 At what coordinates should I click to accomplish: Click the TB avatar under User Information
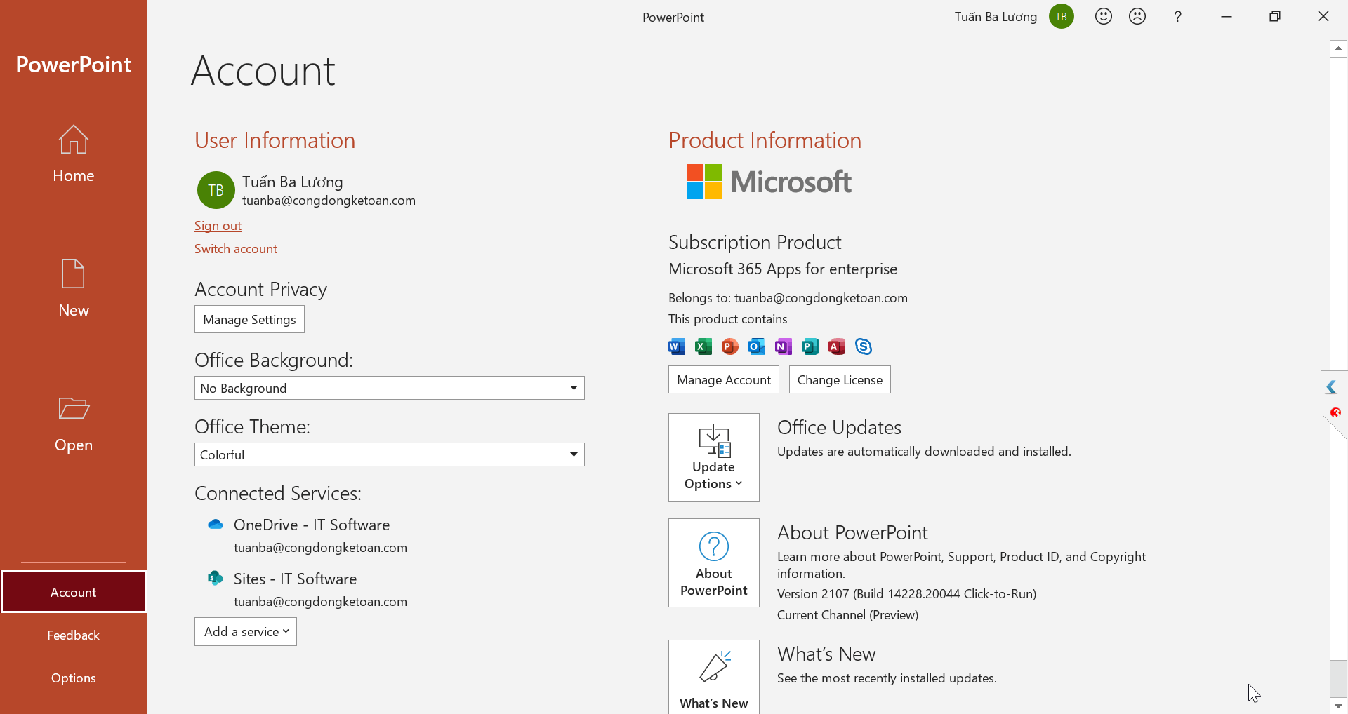[216, 190]
